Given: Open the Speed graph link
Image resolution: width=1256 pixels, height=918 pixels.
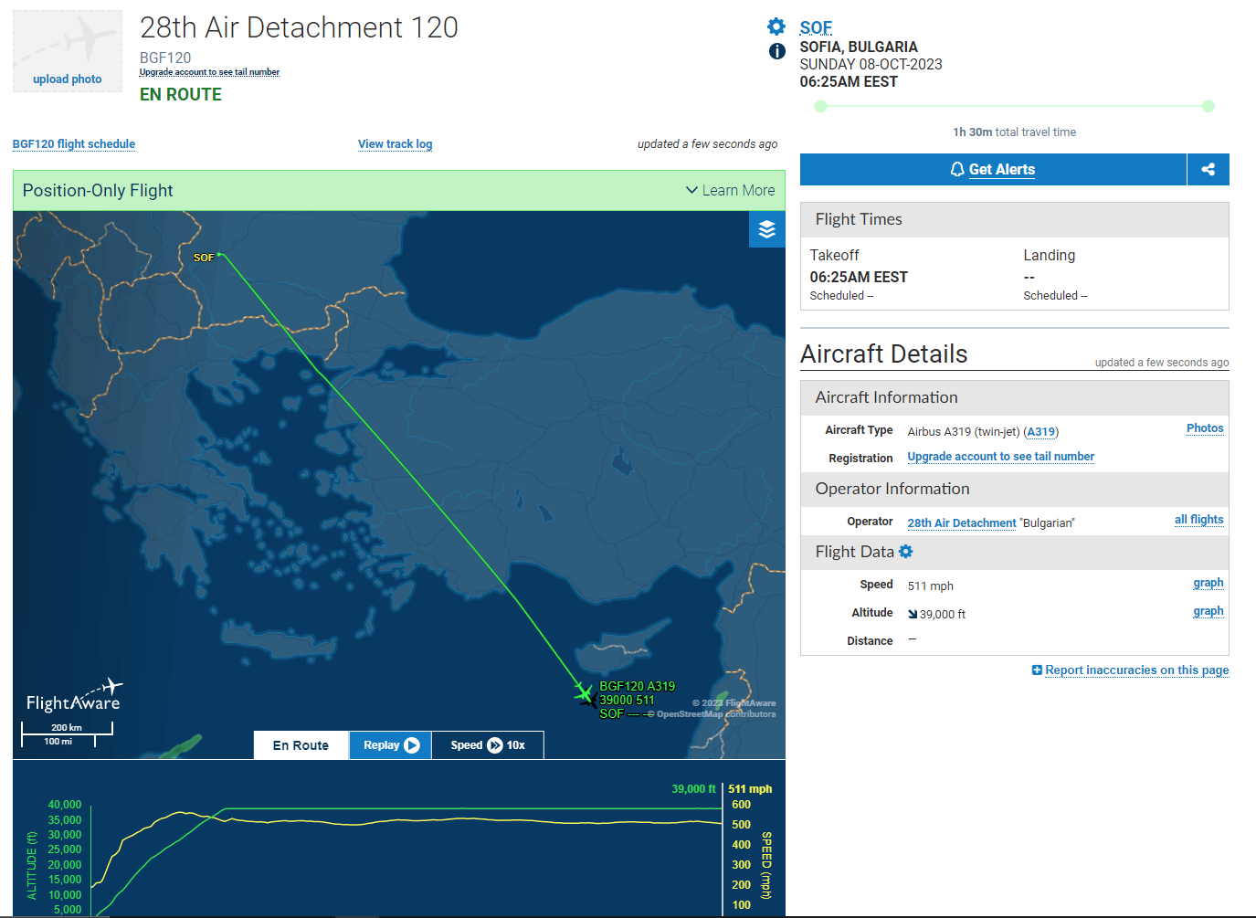Looking at the screenshot, I should coord(1208,583).
